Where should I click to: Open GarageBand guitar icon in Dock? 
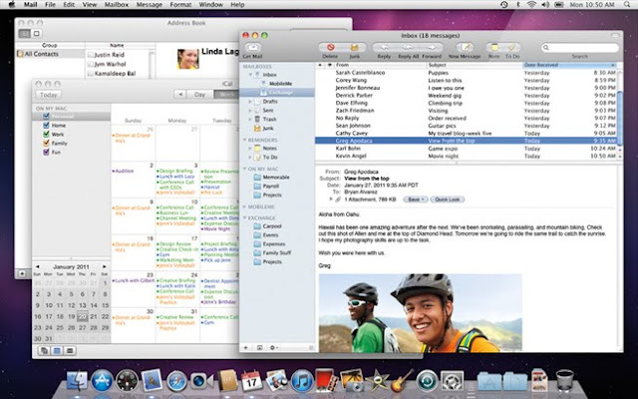[402, 380]
